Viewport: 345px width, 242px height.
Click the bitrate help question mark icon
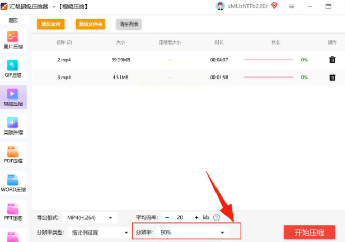coord(217,217)
